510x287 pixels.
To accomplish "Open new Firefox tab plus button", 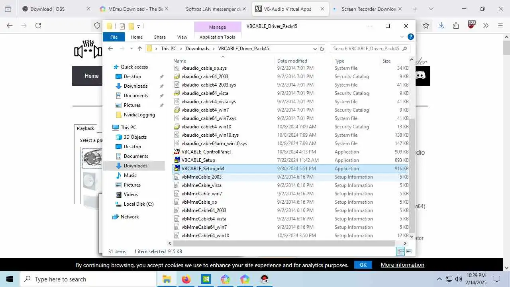I will click(415, 9).
